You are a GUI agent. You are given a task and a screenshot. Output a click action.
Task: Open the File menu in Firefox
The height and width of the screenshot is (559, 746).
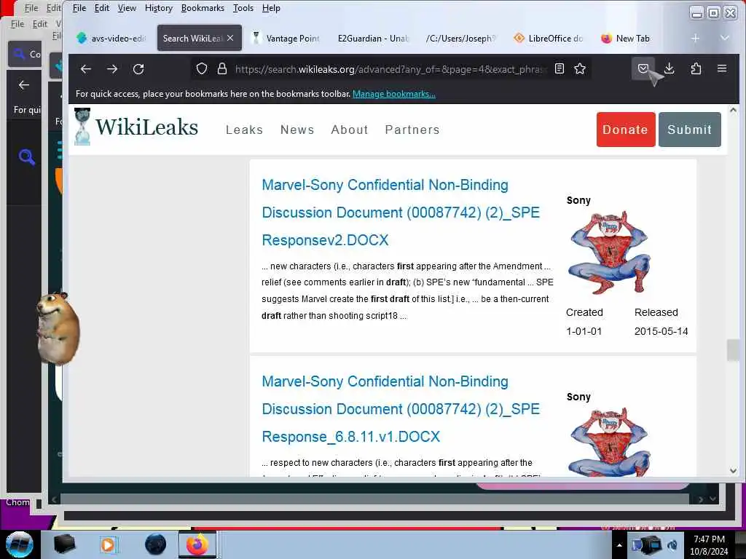(x=79, y=8)
